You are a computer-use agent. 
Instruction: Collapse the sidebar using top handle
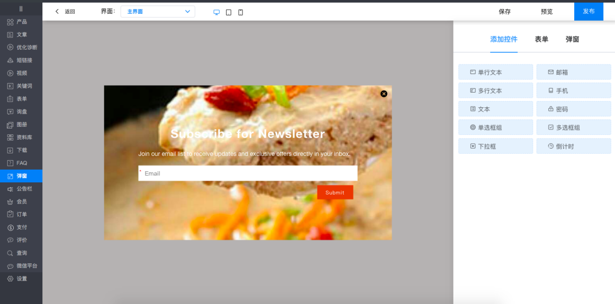click(x=21, y=8)
